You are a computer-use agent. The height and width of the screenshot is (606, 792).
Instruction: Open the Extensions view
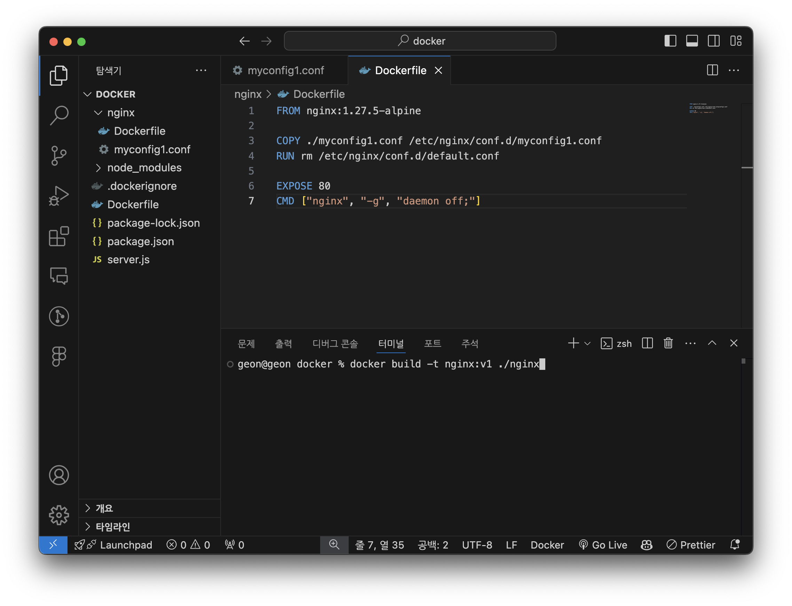pos(59,236)
